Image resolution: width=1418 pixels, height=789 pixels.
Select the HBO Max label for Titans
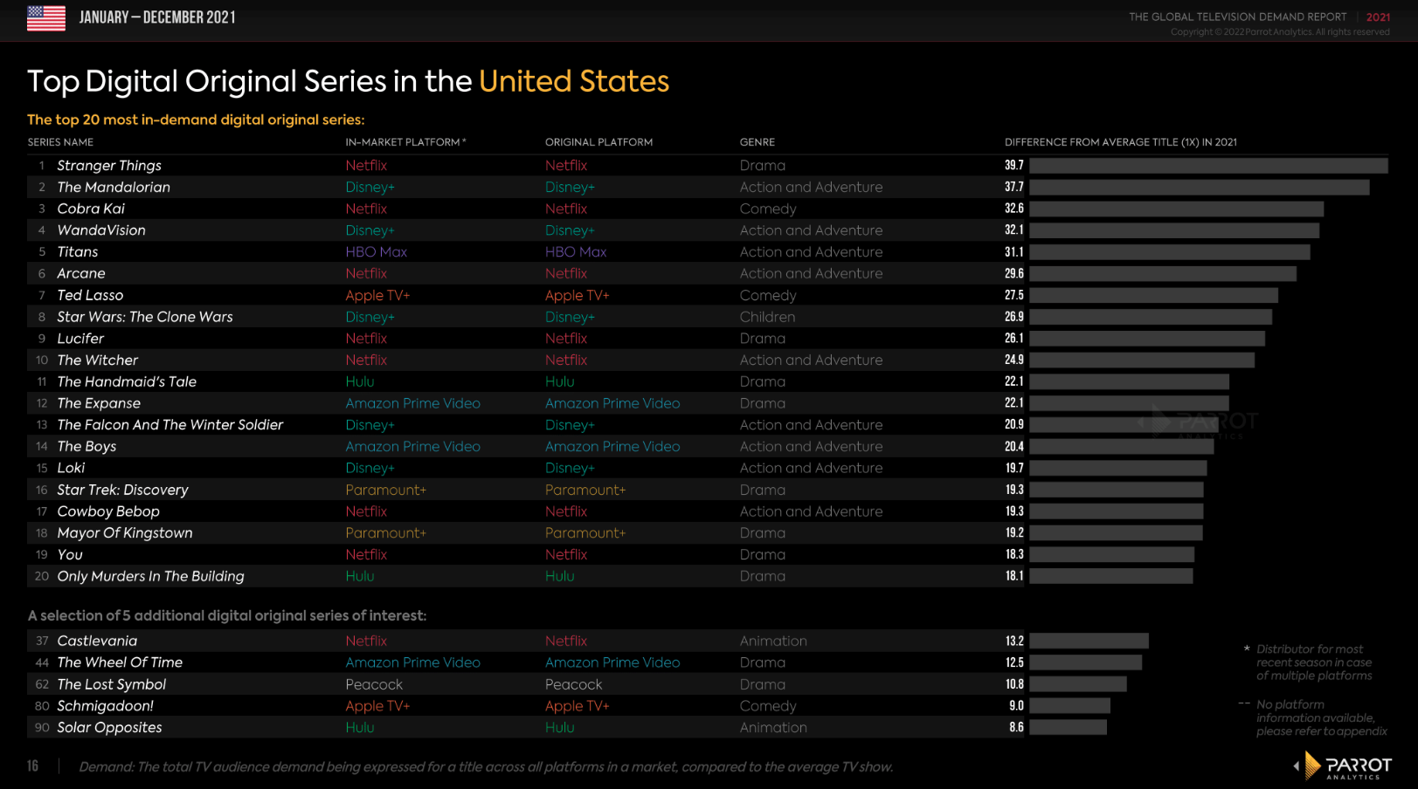376,251
